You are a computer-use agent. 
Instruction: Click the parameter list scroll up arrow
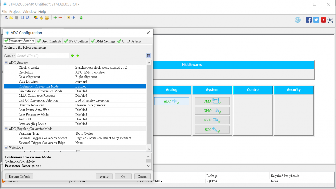tap(149, 63)
